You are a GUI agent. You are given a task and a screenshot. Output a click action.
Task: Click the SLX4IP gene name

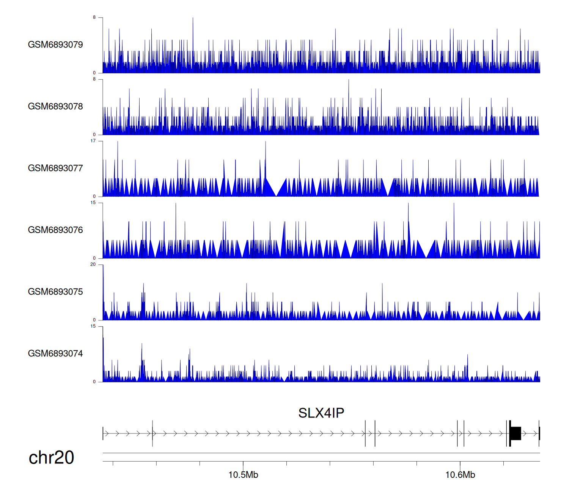tap(321, 413)
